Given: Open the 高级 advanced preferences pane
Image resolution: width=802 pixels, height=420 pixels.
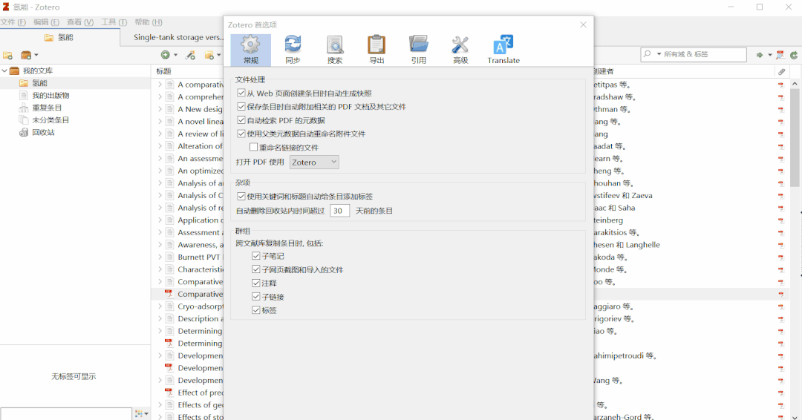Looking at the screenshot, I should pyautogui.click(x=460, y=50).
